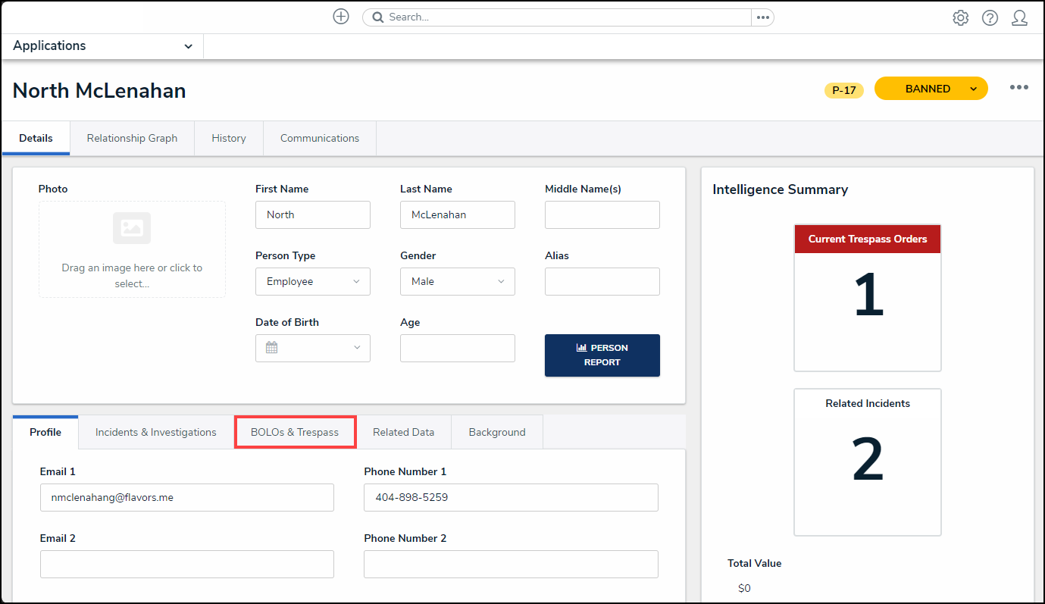This screenshot has height=604, width=1045.
Task: Switch to the Relationship Graph tab
Action: point(132,138)
